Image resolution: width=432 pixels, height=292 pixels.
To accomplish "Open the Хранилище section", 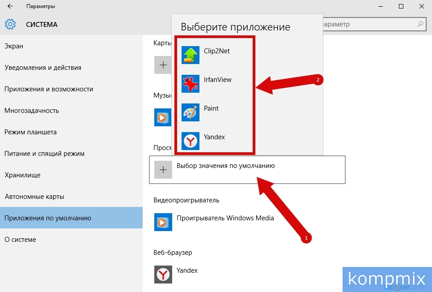I will (x=72, y=175).
